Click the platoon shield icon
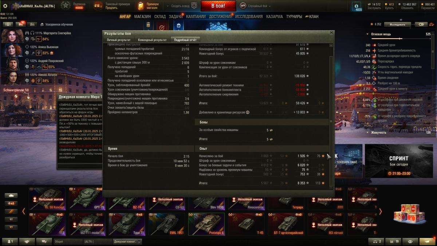 coord(194,6)
